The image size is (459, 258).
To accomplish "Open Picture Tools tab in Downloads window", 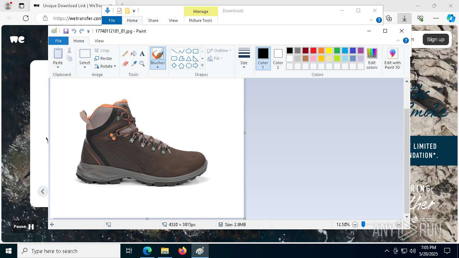I will click(x=200, y=20).
